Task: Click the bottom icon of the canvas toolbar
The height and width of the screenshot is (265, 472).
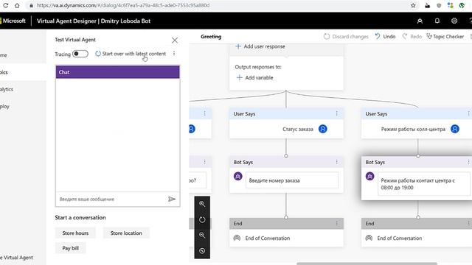Action: 202,250
